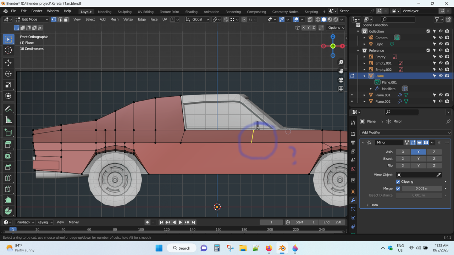Disable the Clipping checkbox in Mirror modifier
The width and height of the screenshot is (454, 255).
point(398,181)
